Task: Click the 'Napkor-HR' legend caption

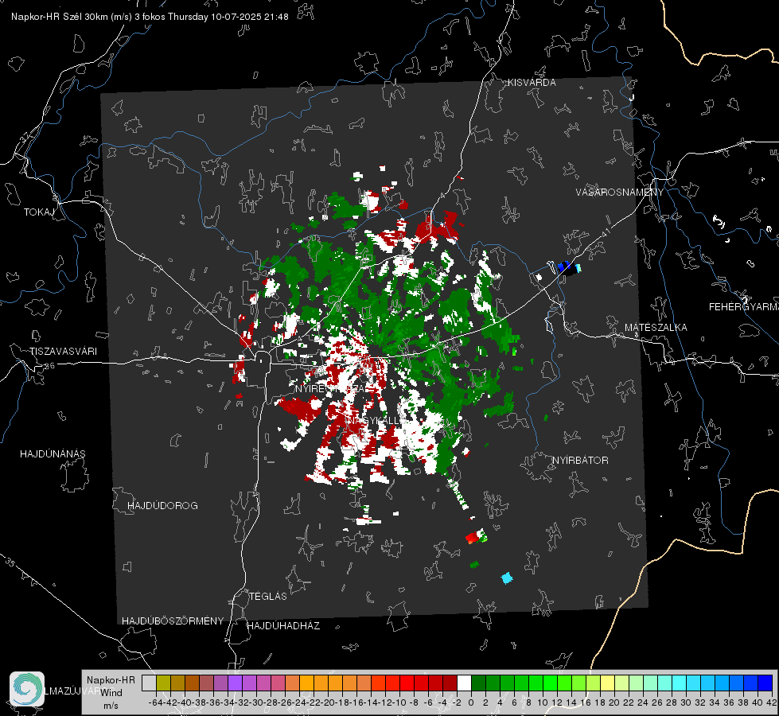Action: pyautogui.click(x=111, y=680)
